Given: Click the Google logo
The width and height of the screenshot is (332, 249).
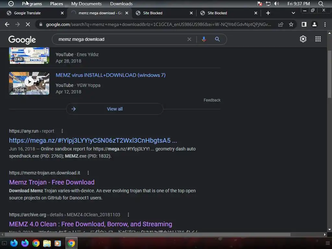Looking at the screenshot, I should pos(22,40).
